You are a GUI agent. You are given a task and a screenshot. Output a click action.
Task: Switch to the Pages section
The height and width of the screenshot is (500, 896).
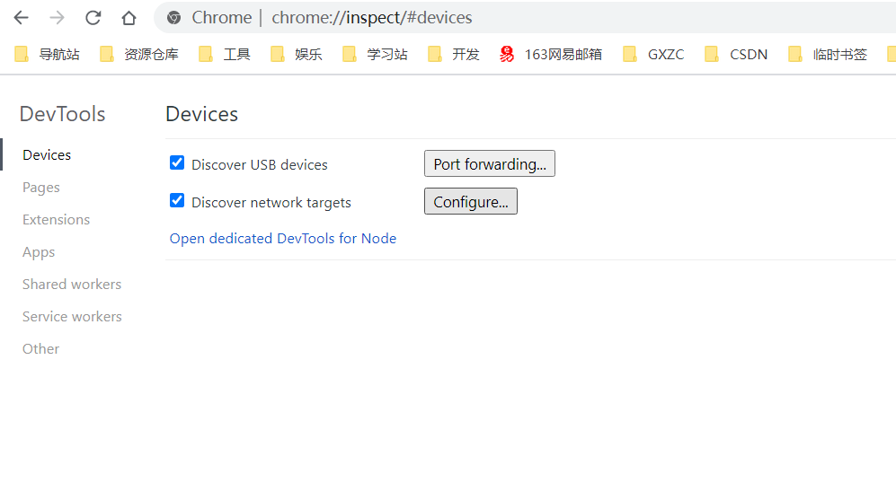click(41, 188)
